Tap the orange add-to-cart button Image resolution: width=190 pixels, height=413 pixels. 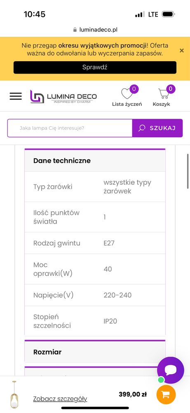point(166,394)
